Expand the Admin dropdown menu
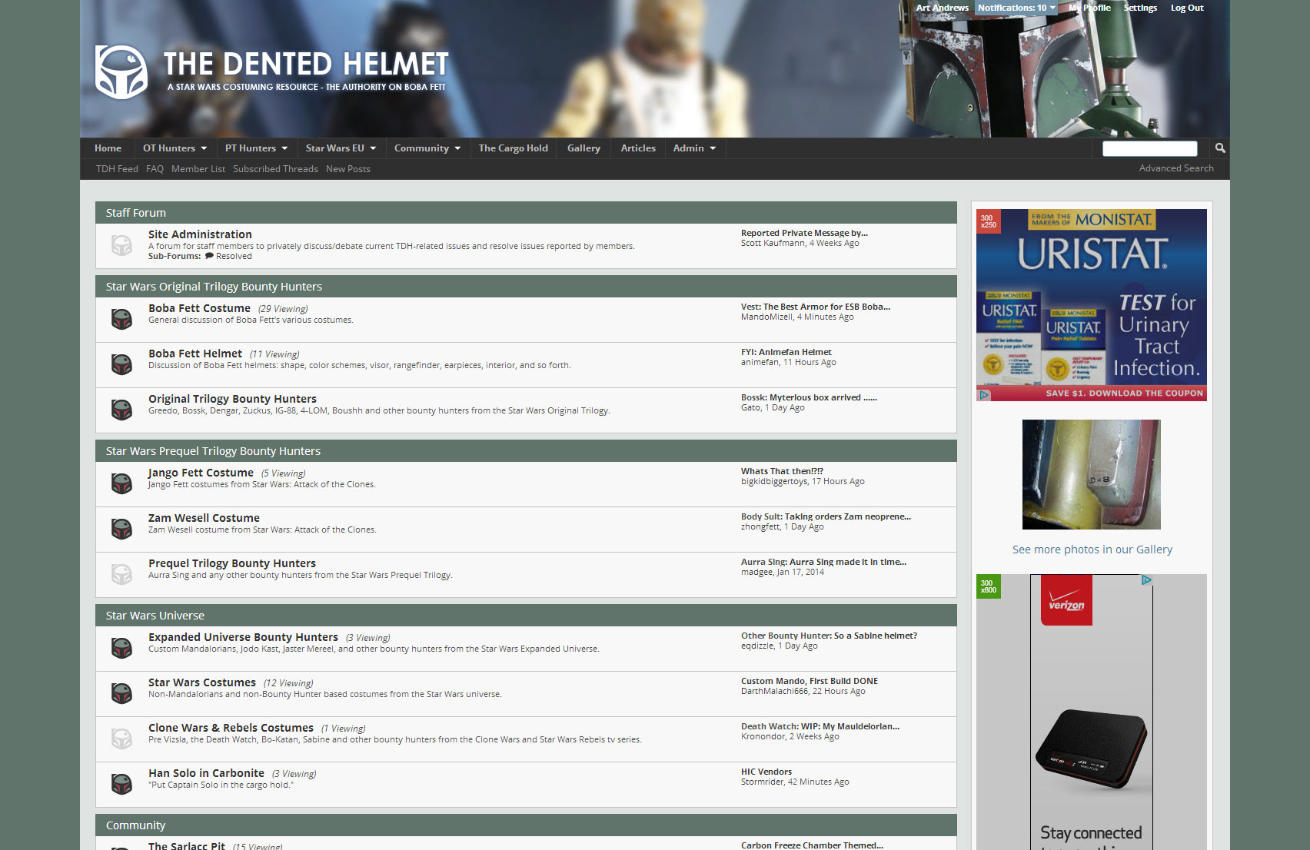The image size is (1310, 850). point(694,148)
